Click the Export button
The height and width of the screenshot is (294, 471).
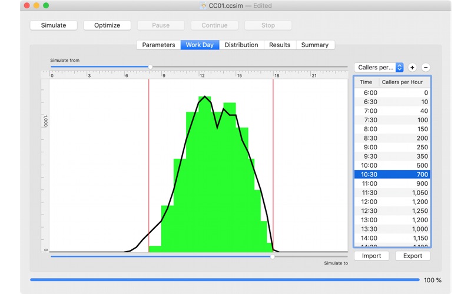(x=413, y=256)
